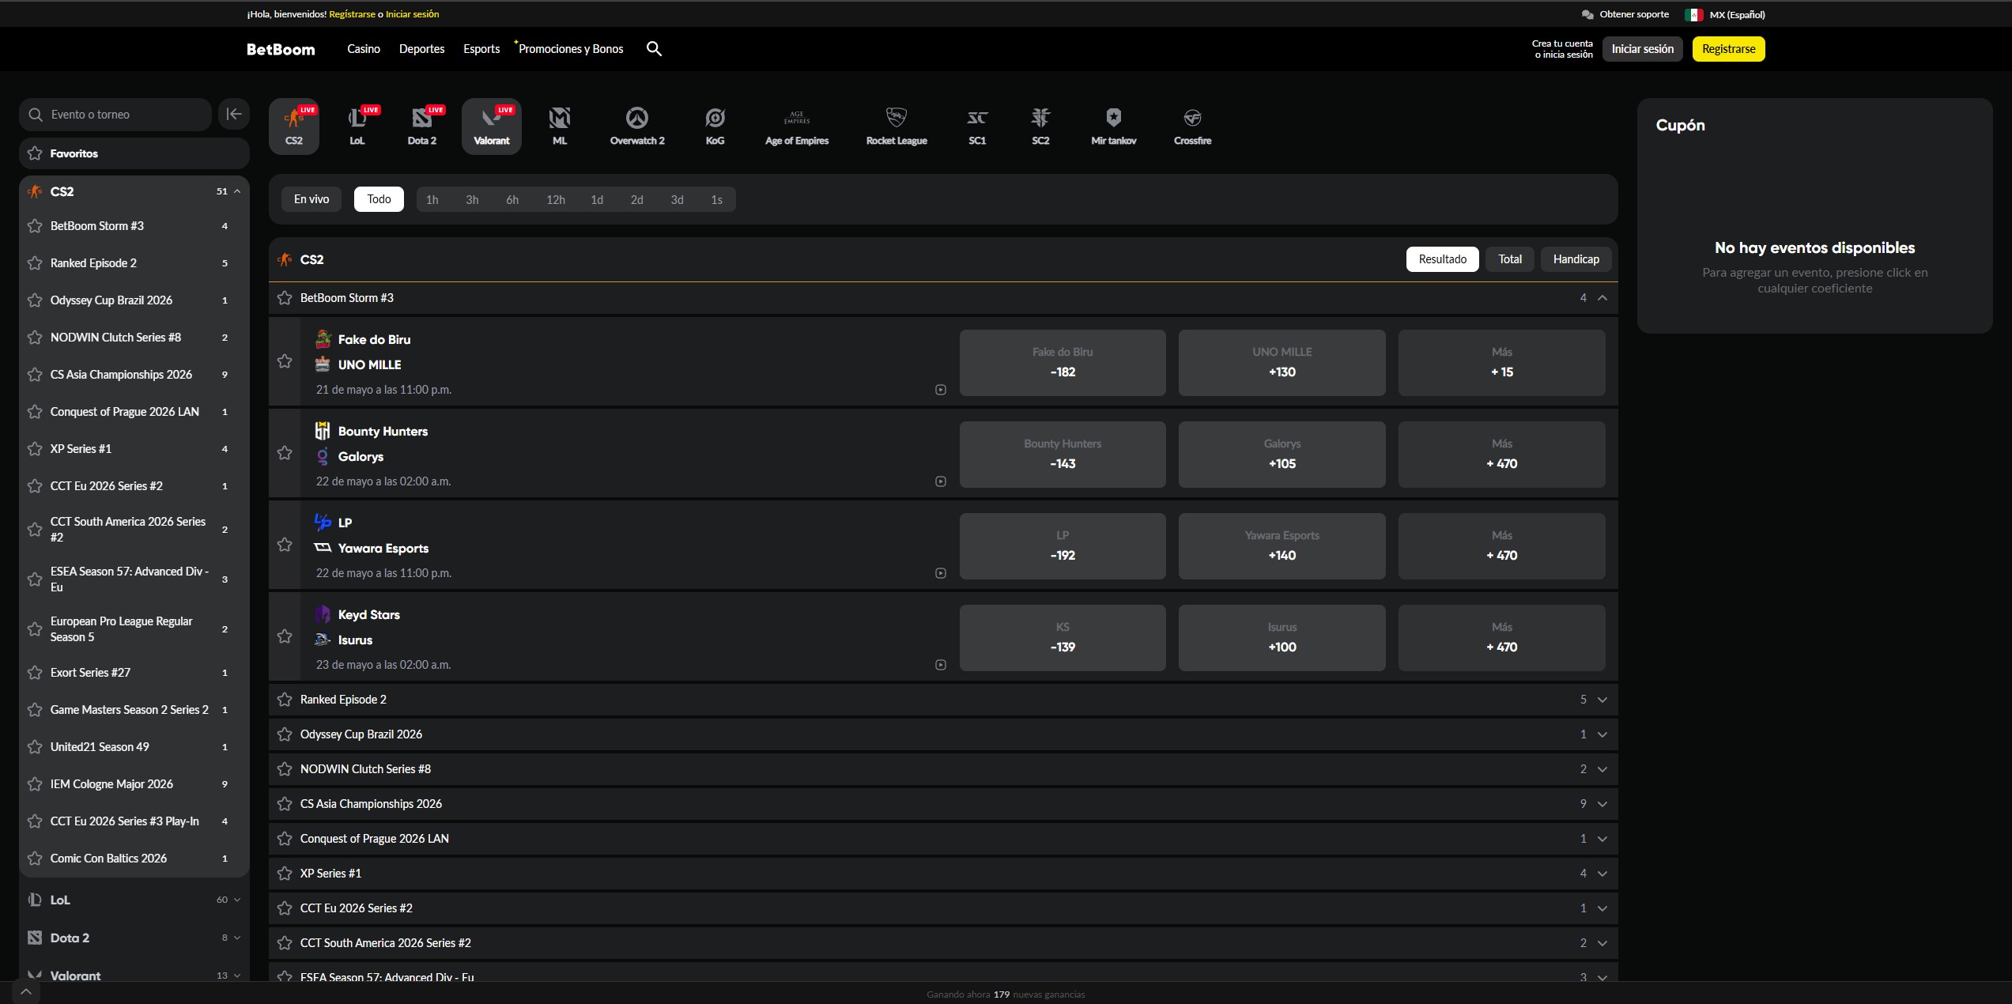Click the search magnifier in top navigation
Image resolution: width=2012 pixels, height=1004 pixels.
(654, 49)
